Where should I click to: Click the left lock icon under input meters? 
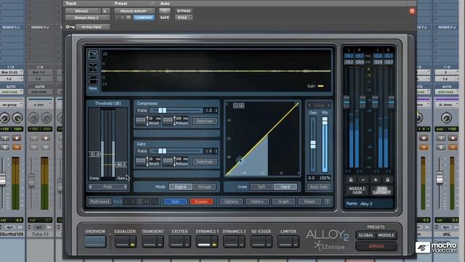click(x=350, y=180)
